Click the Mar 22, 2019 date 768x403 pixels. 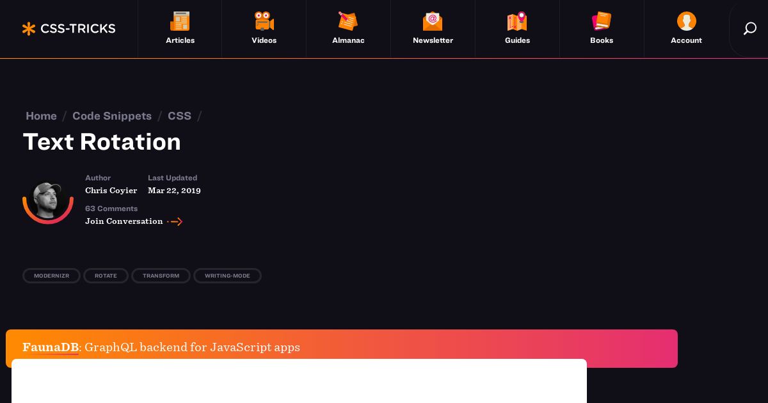point(174,190)
